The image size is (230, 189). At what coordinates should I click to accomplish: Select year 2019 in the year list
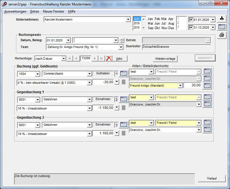click(137, 23)
